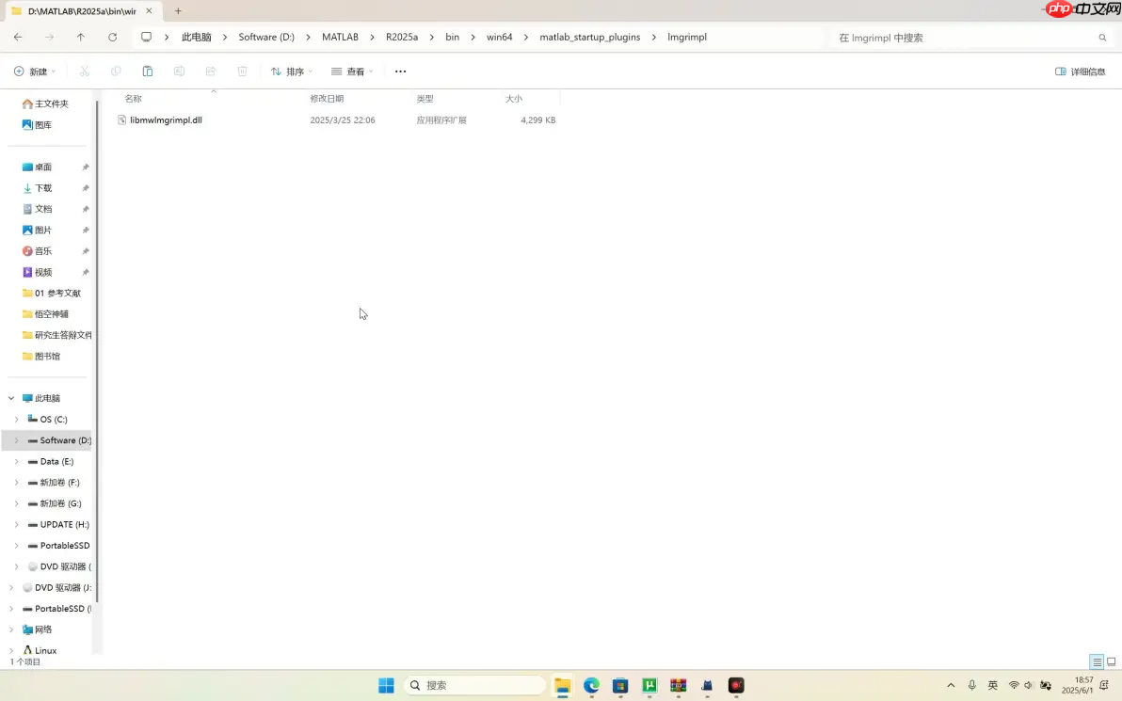The width and height of the screenshot is (1122, 701).
Task: Select 图库 in the left sidebar
Action: (x=42, y=124)
